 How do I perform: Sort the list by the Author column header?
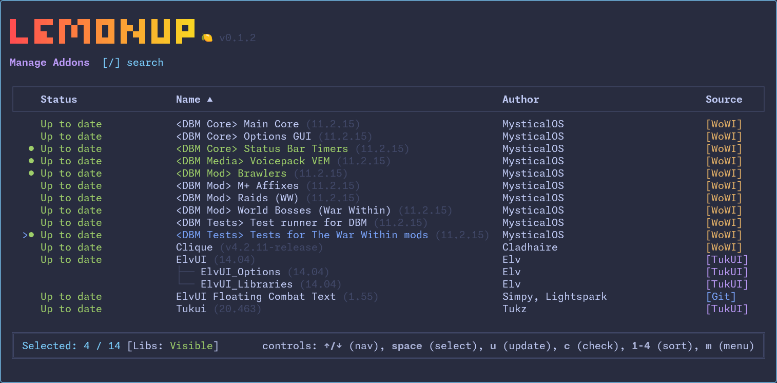(520, 99)
